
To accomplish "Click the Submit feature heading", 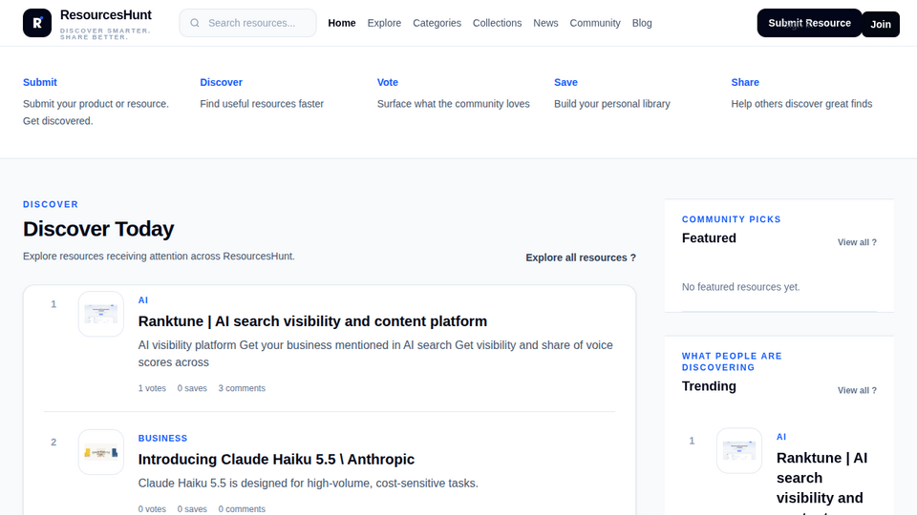I will click(x=40, y=82).
